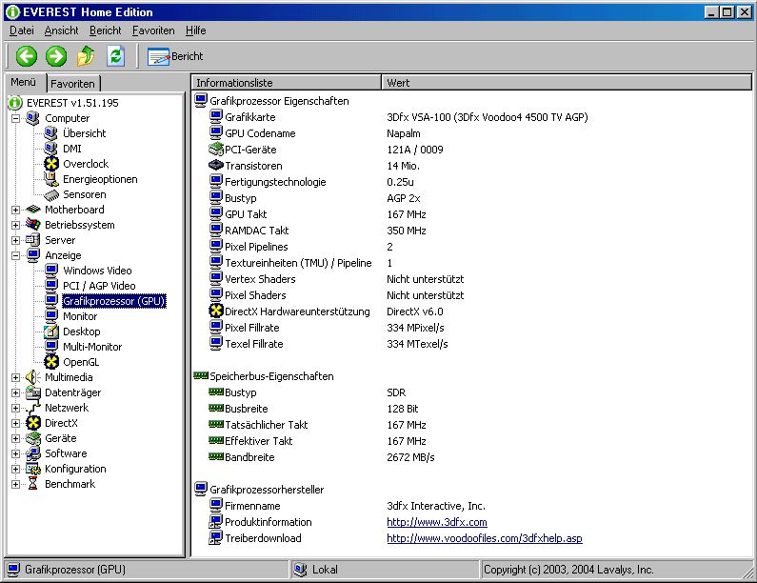Click the Desktop icon under Anzeige
The width and height of the screenshot is (757, 583).
point(51,332)
